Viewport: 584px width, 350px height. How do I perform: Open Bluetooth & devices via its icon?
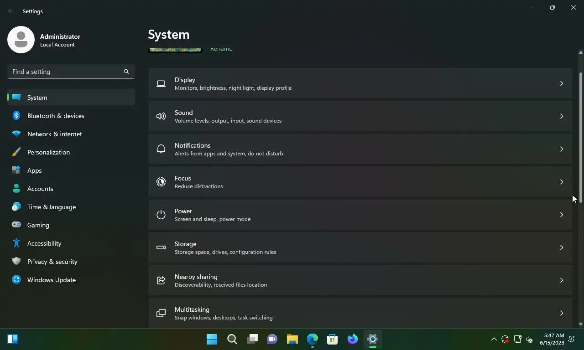(x=16, y=116)
